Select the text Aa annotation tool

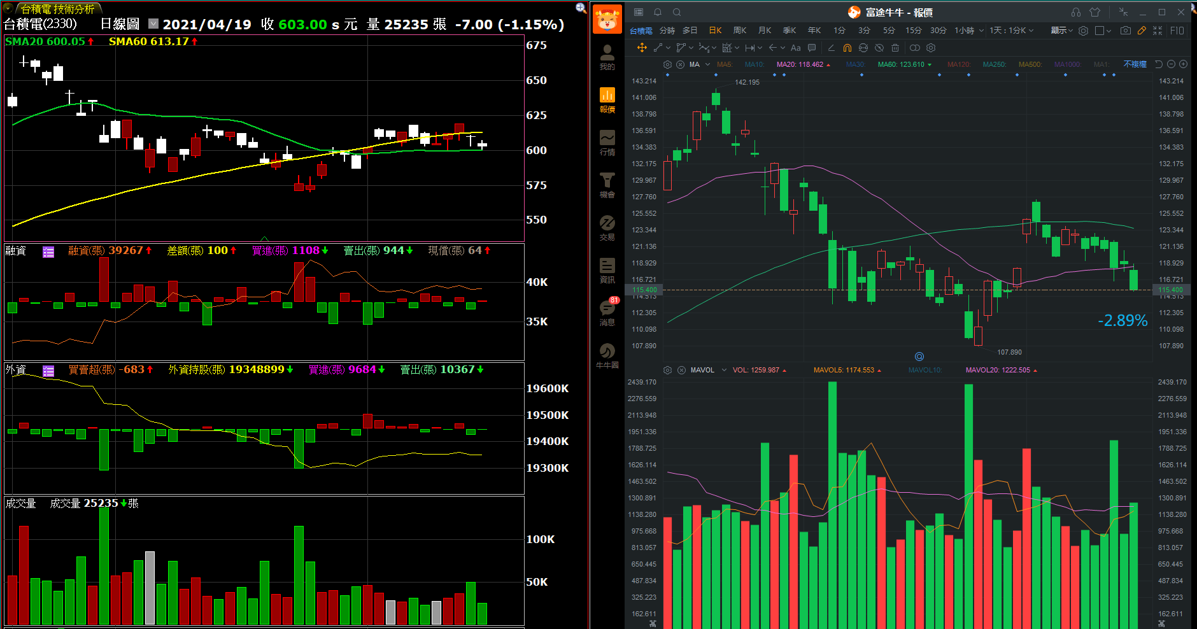point(795,48)
